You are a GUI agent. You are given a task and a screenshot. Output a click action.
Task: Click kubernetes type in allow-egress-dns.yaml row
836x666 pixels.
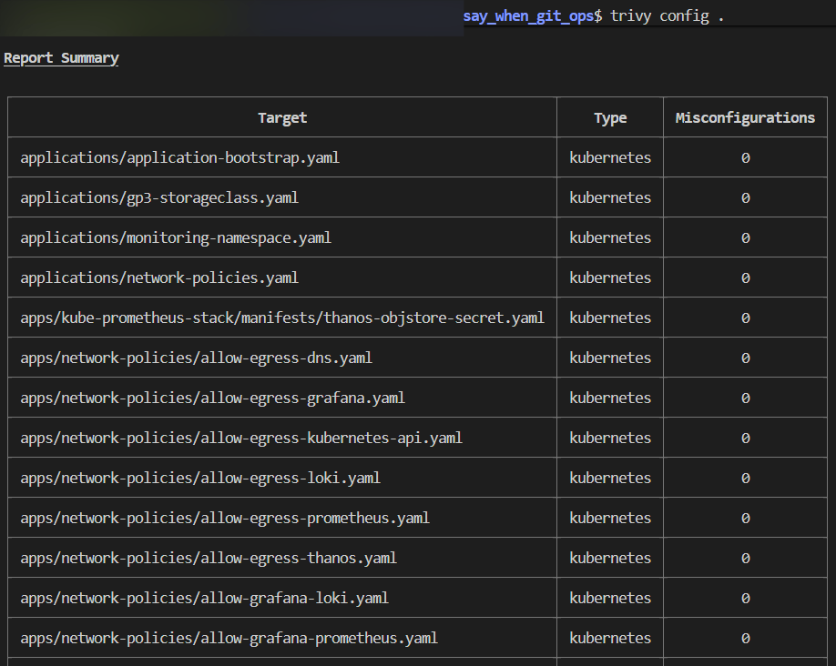(x=610, y=358)
